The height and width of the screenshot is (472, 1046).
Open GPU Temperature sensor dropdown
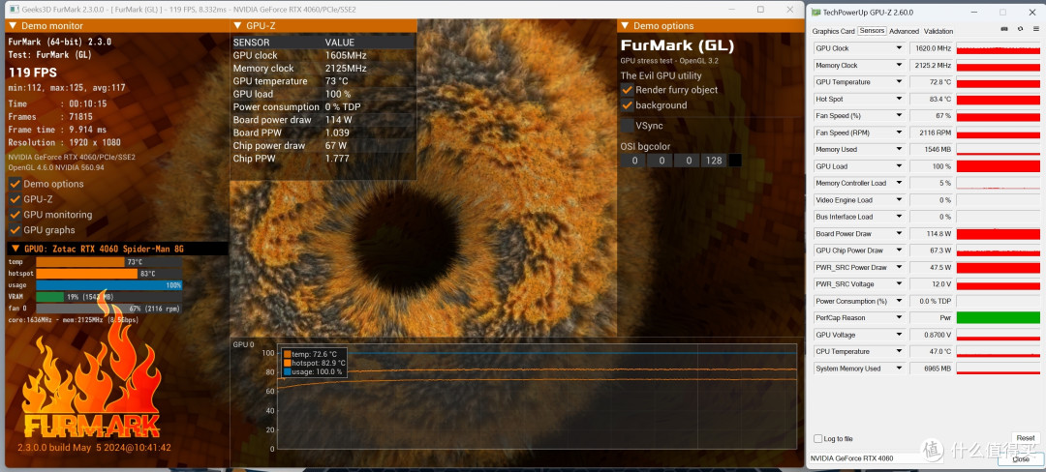[899, 82]
